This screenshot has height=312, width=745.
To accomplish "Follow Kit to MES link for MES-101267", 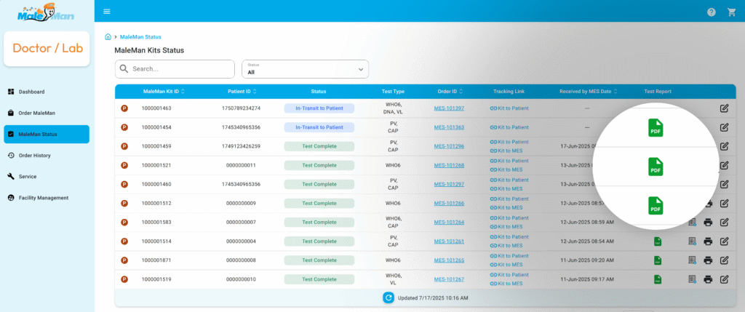I will tap(506, 284).
